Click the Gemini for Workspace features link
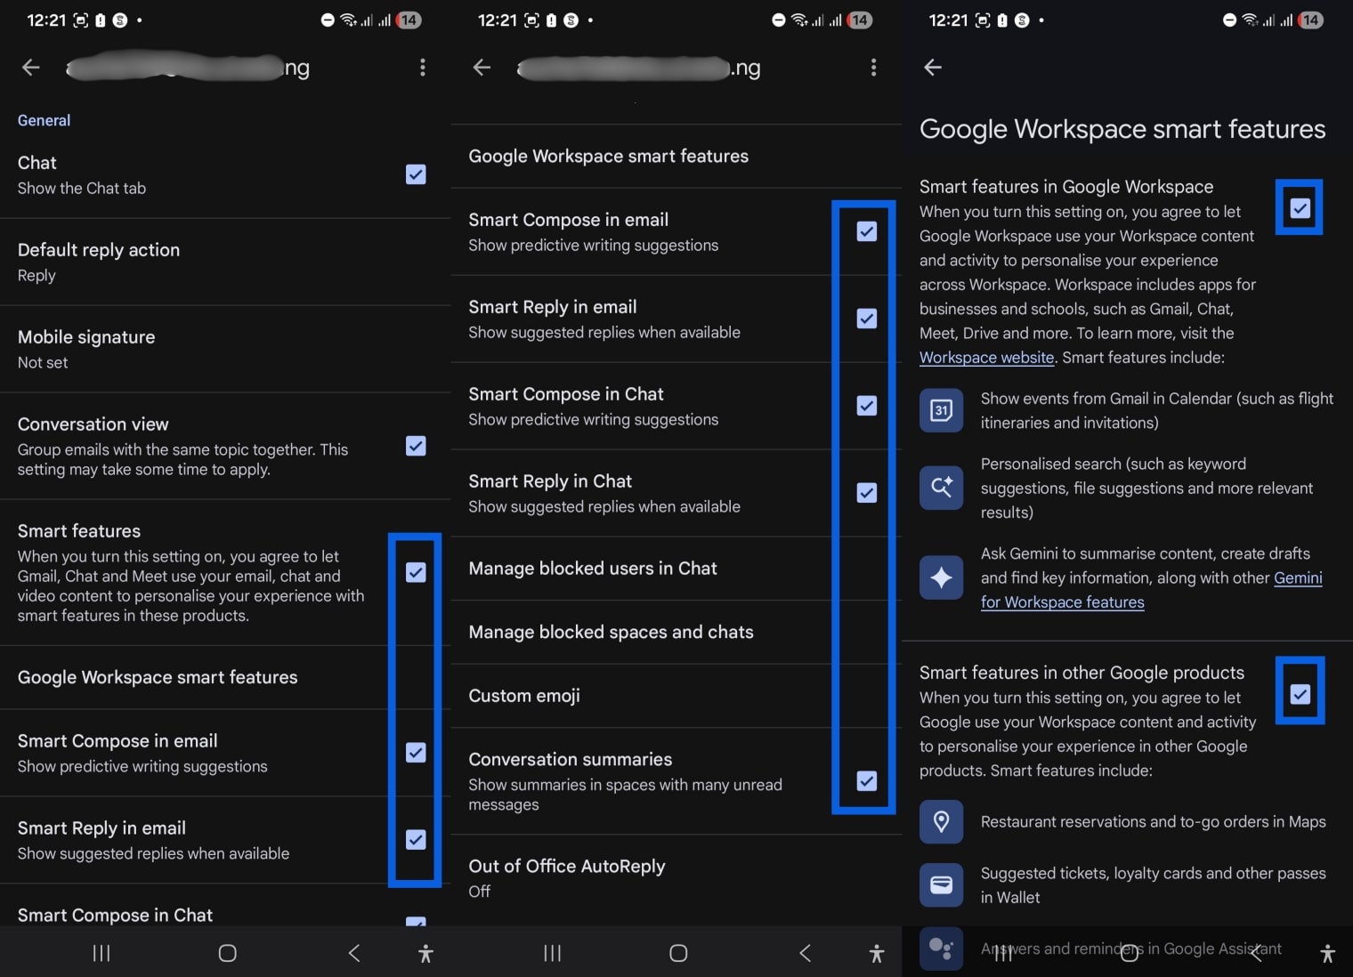 (1062, 602)
